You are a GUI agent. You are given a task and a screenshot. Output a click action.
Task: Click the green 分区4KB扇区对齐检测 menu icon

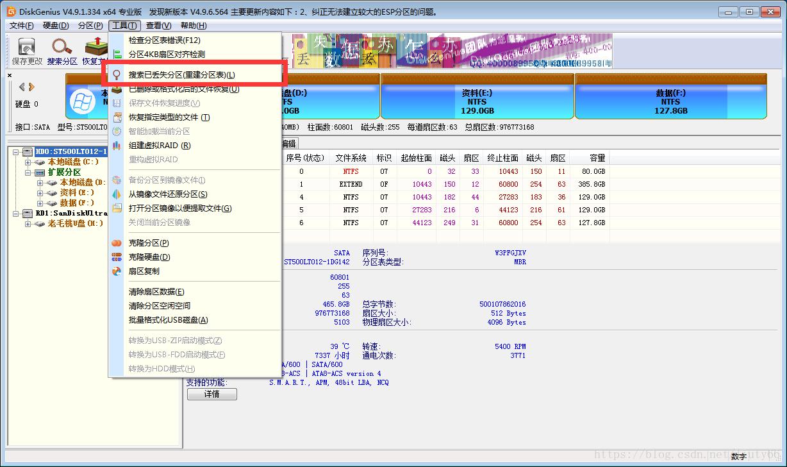point(117,54)
